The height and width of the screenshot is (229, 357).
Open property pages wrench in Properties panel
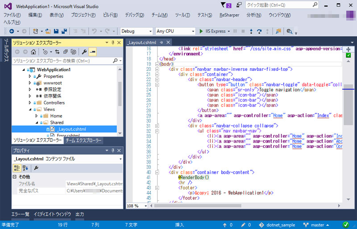[36, 168]
